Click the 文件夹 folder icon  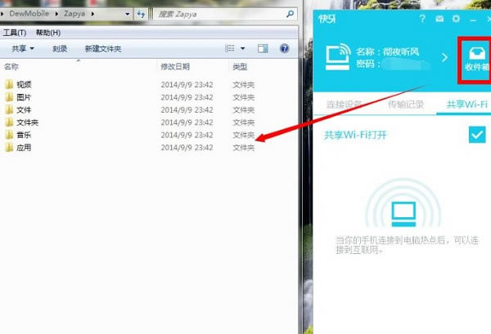(9, 122)
